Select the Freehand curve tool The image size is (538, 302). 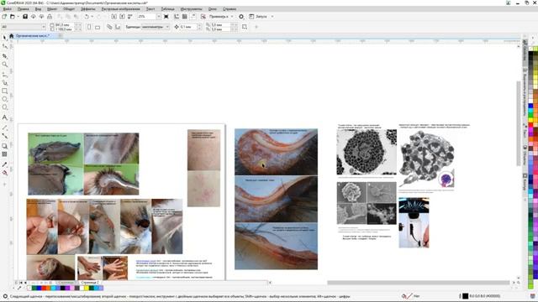4,74
